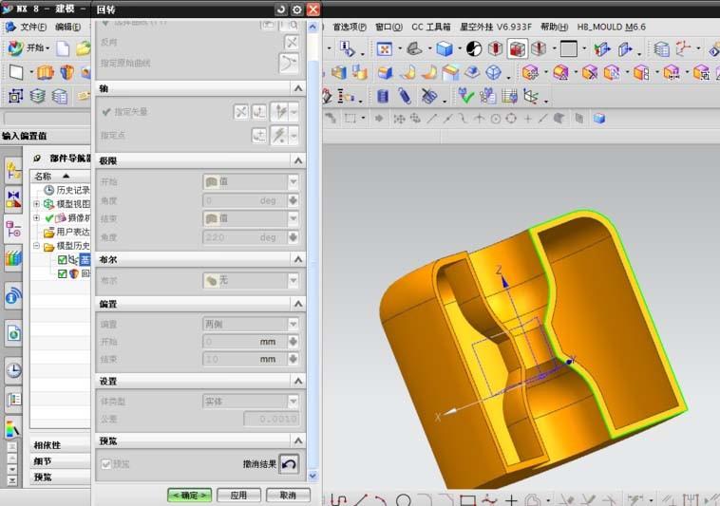
Task: Click the New file icon
Action: pyautogui.click(x=63, y=48)
